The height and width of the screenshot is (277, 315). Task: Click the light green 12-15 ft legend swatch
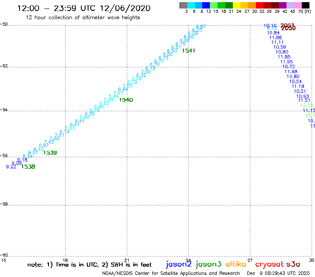point(214,5)
